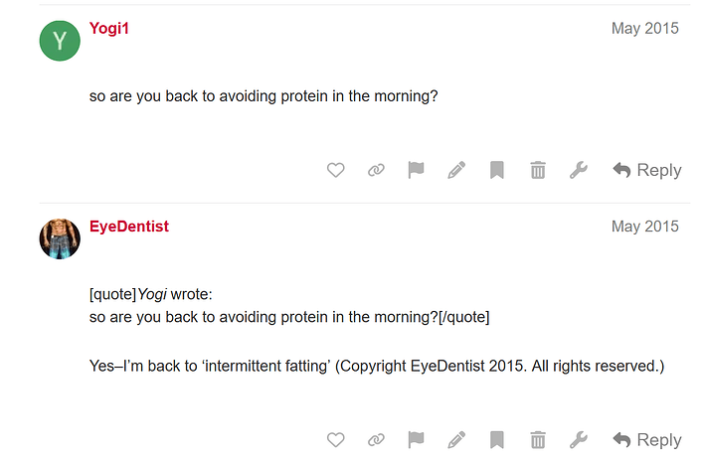Screen dimensions: 703x463
Task: Copy link to Yogi1's post
Action: (376, 171)
